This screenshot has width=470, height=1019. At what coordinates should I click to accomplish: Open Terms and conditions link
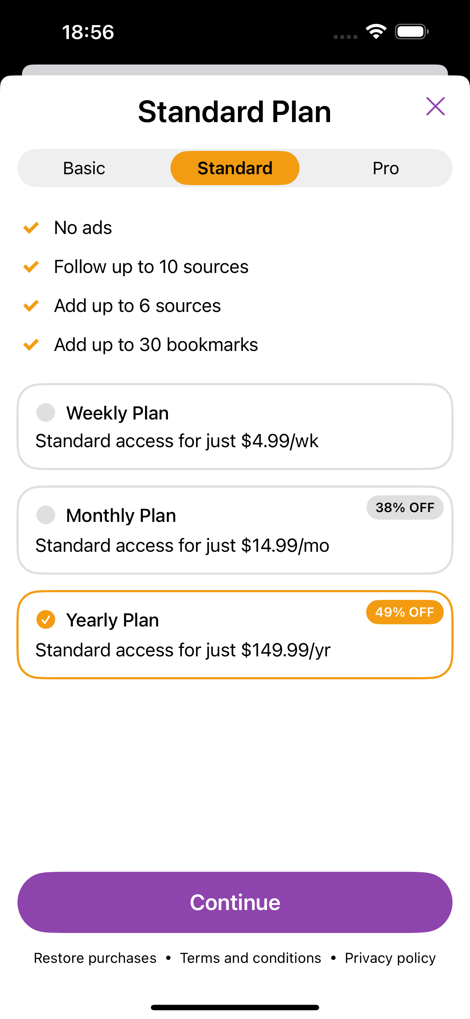pyautogui.click(x=250, y=958)
